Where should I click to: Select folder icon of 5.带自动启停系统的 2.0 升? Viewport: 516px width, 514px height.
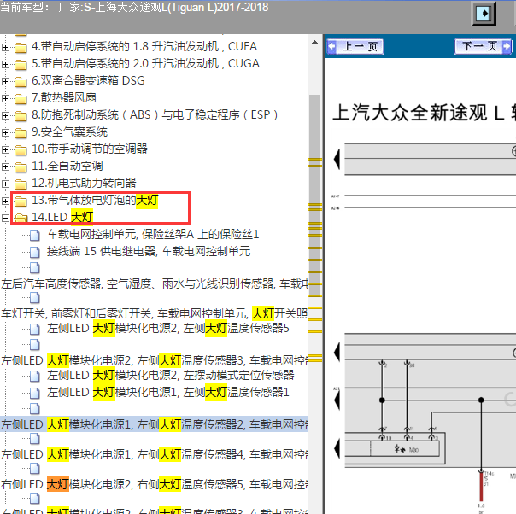click(x=21, y=65)
